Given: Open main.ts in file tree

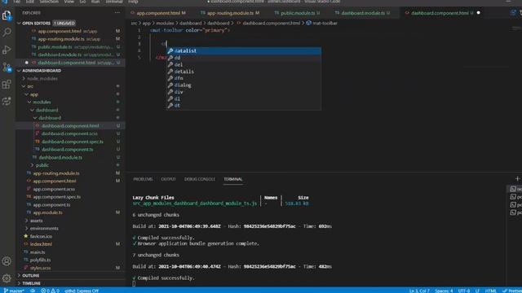Looking at the screenshot, I should (x=38, y=252).
